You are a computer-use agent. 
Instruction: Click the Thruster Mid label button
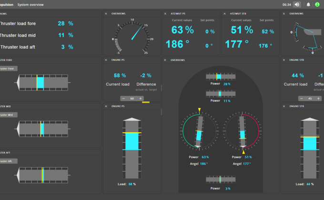(8, 115)
